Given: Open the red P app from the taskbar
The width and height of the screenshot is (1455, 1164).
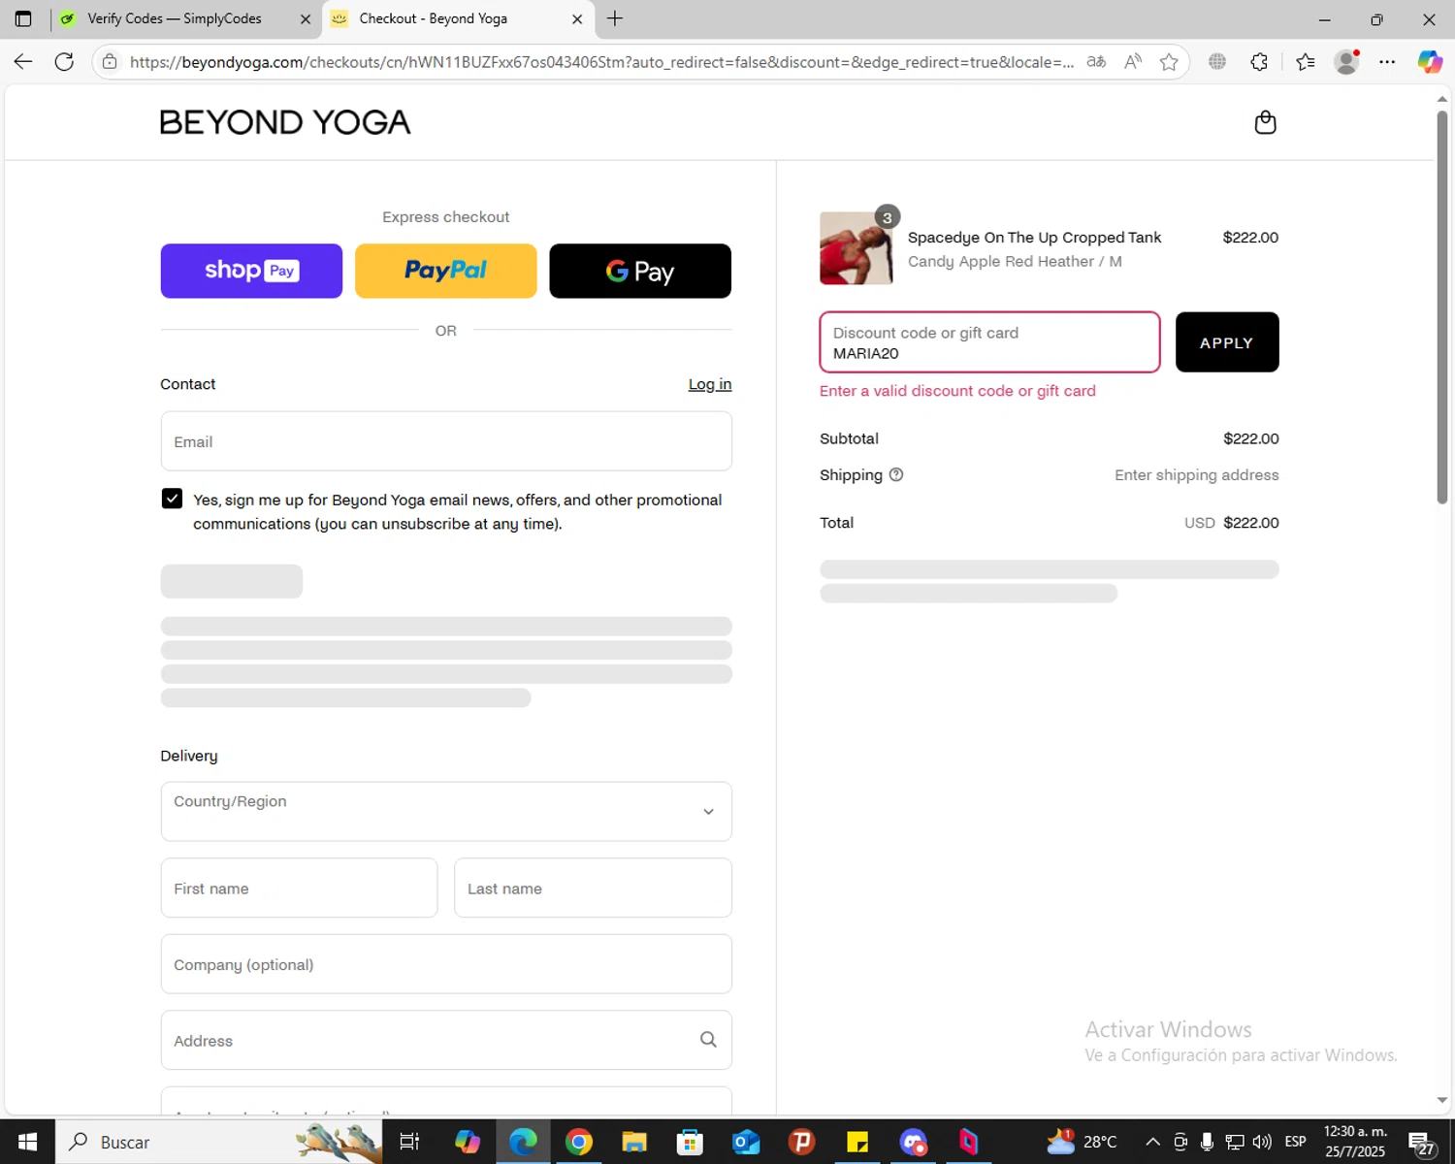Looking at the screenshot, I should click(x=801, y=1142).
